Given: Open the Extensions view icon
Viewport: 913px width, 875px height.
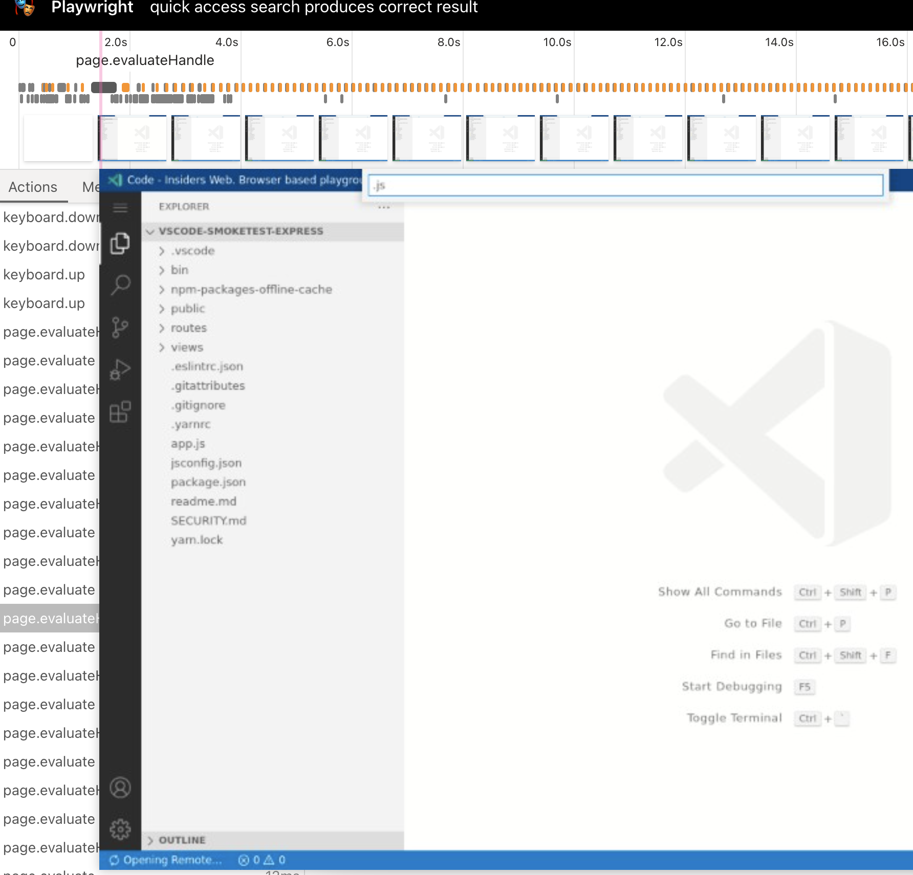Looking at the screenshot, I should point(120,411).
